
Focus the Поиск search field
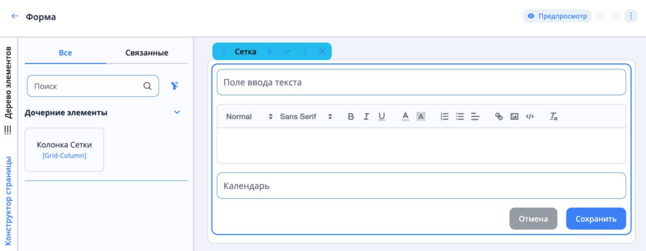coord(93,86)
